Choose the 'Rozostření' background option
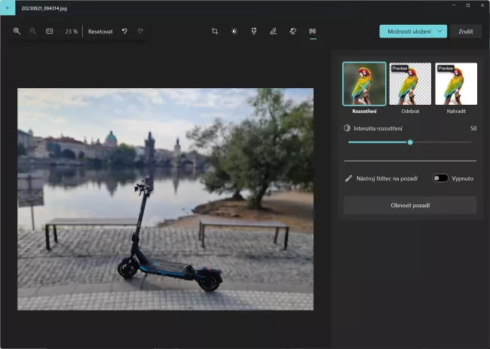490x349 pixels. [364, 84]
